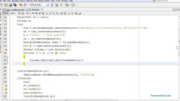Click the editor Back navigation icon
Image resolution: width=180 pixels, height=101 pixels.
point(23,13)
